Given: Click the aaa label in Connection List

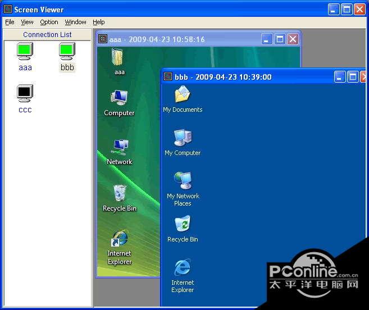Looking at the screenshot, I should (x=25, y=67).
